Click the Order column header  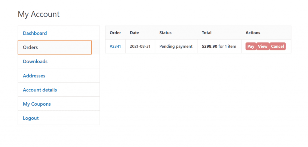pos(115,33)
